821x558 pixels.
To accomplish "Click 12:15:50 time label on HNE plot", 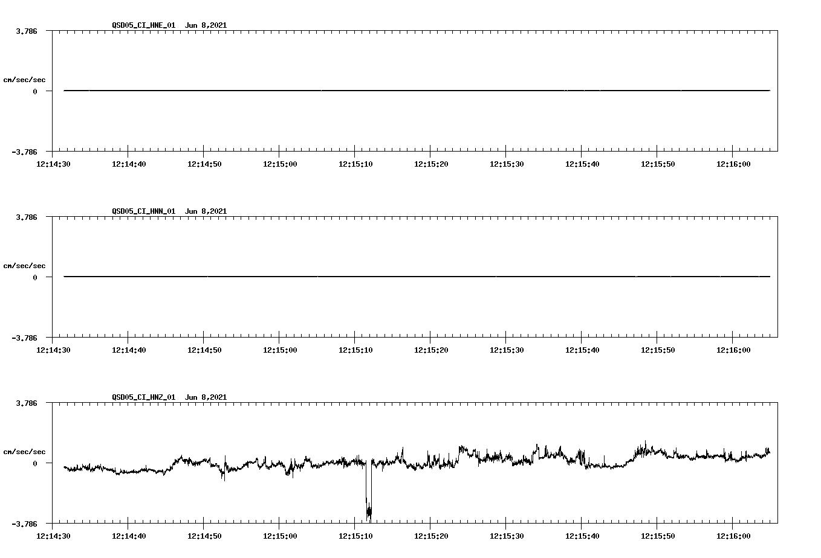I will 657,164.
